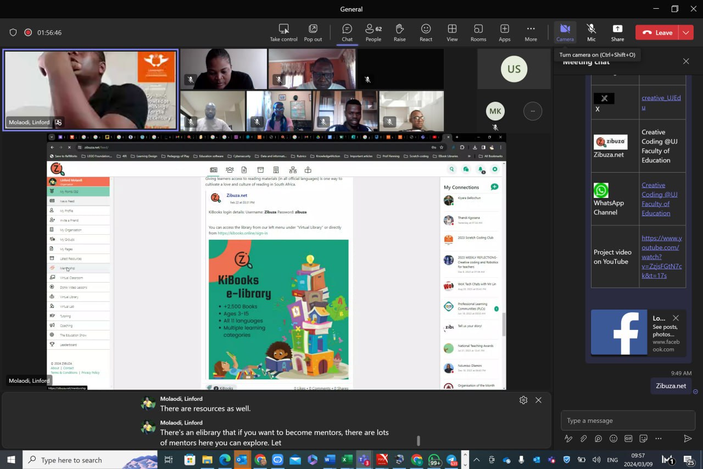703x469 pixels.
Task: Click the Type a message field
Action: [x=627, y=421]
